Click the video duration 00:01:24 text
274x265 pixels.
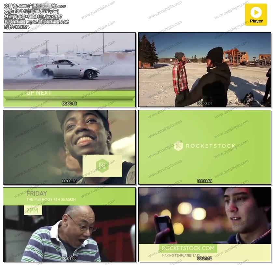coord(17,27)
